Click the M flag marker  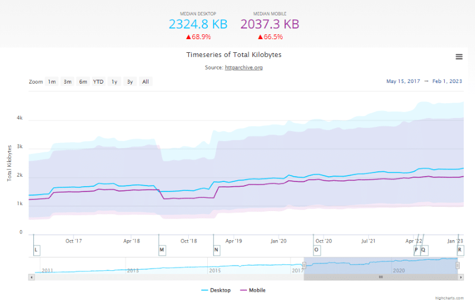(162, 250)
